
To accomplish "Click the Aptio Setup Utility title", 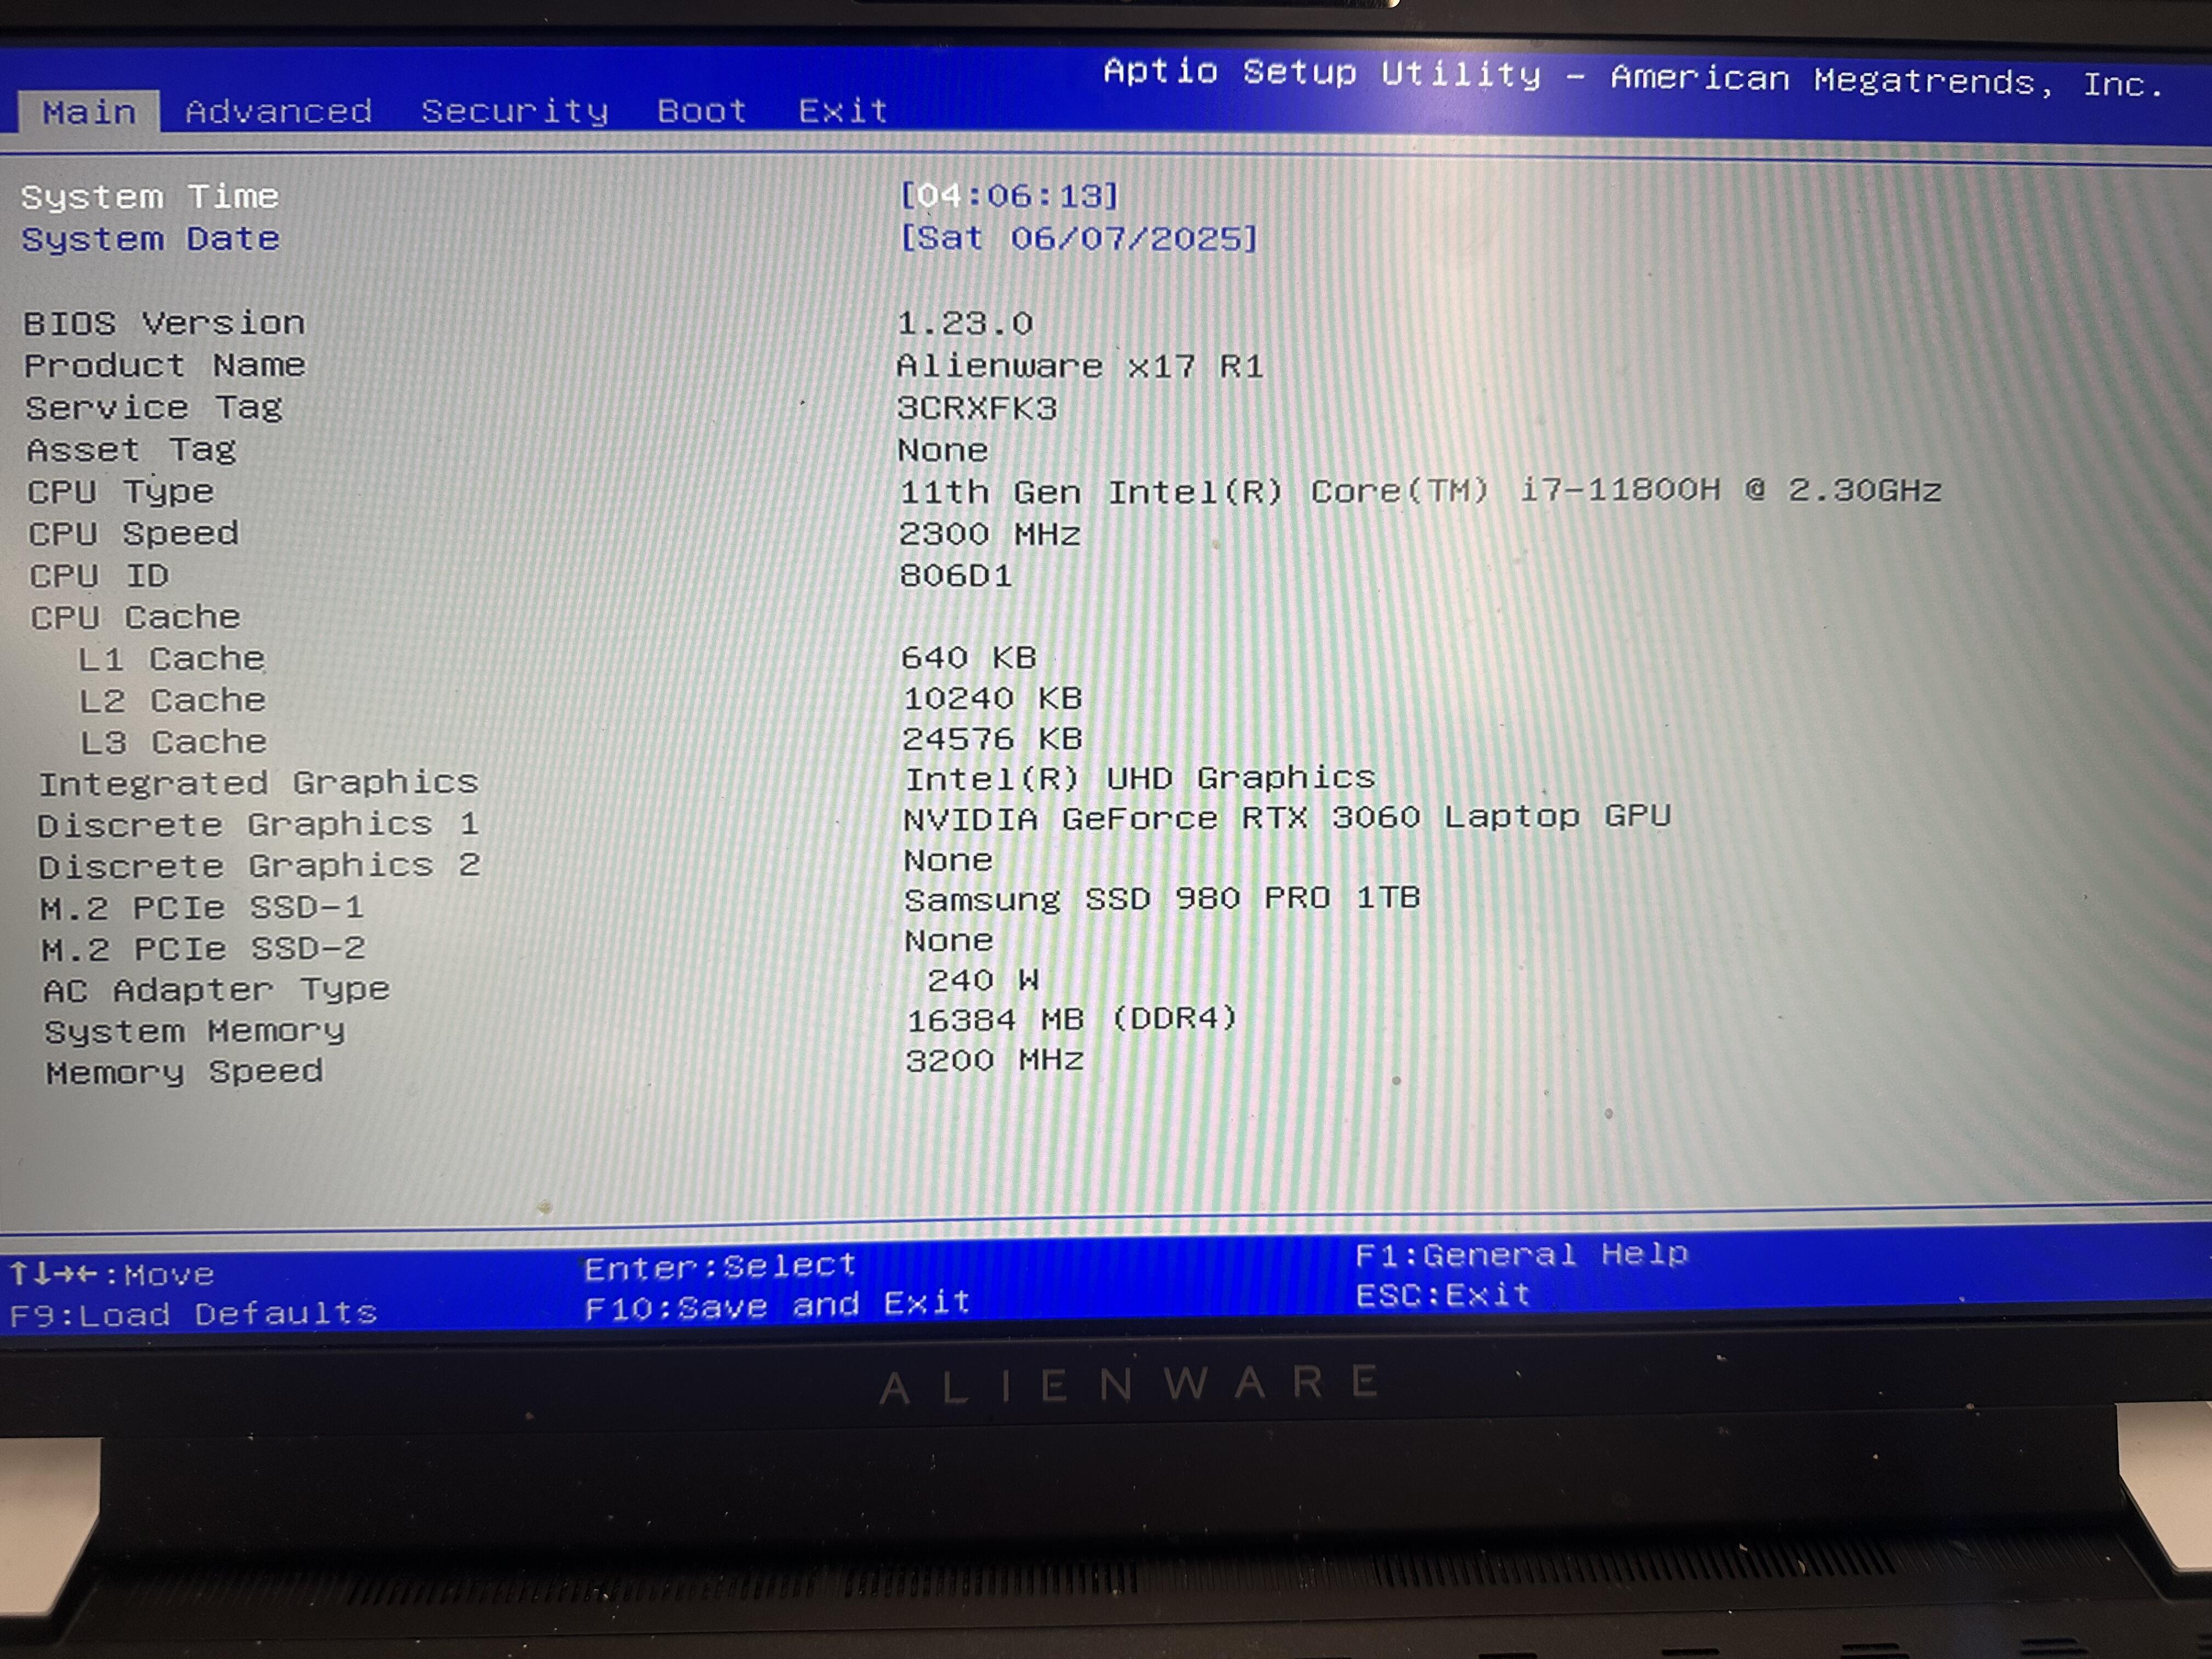I will (1634, 77).
